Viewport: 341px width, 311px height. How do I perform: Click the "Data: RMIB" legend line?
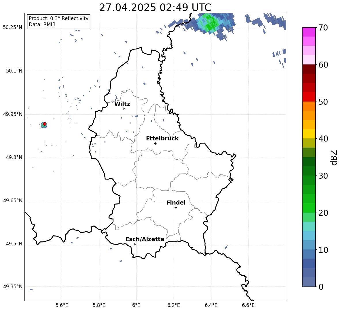click(42, 24)
